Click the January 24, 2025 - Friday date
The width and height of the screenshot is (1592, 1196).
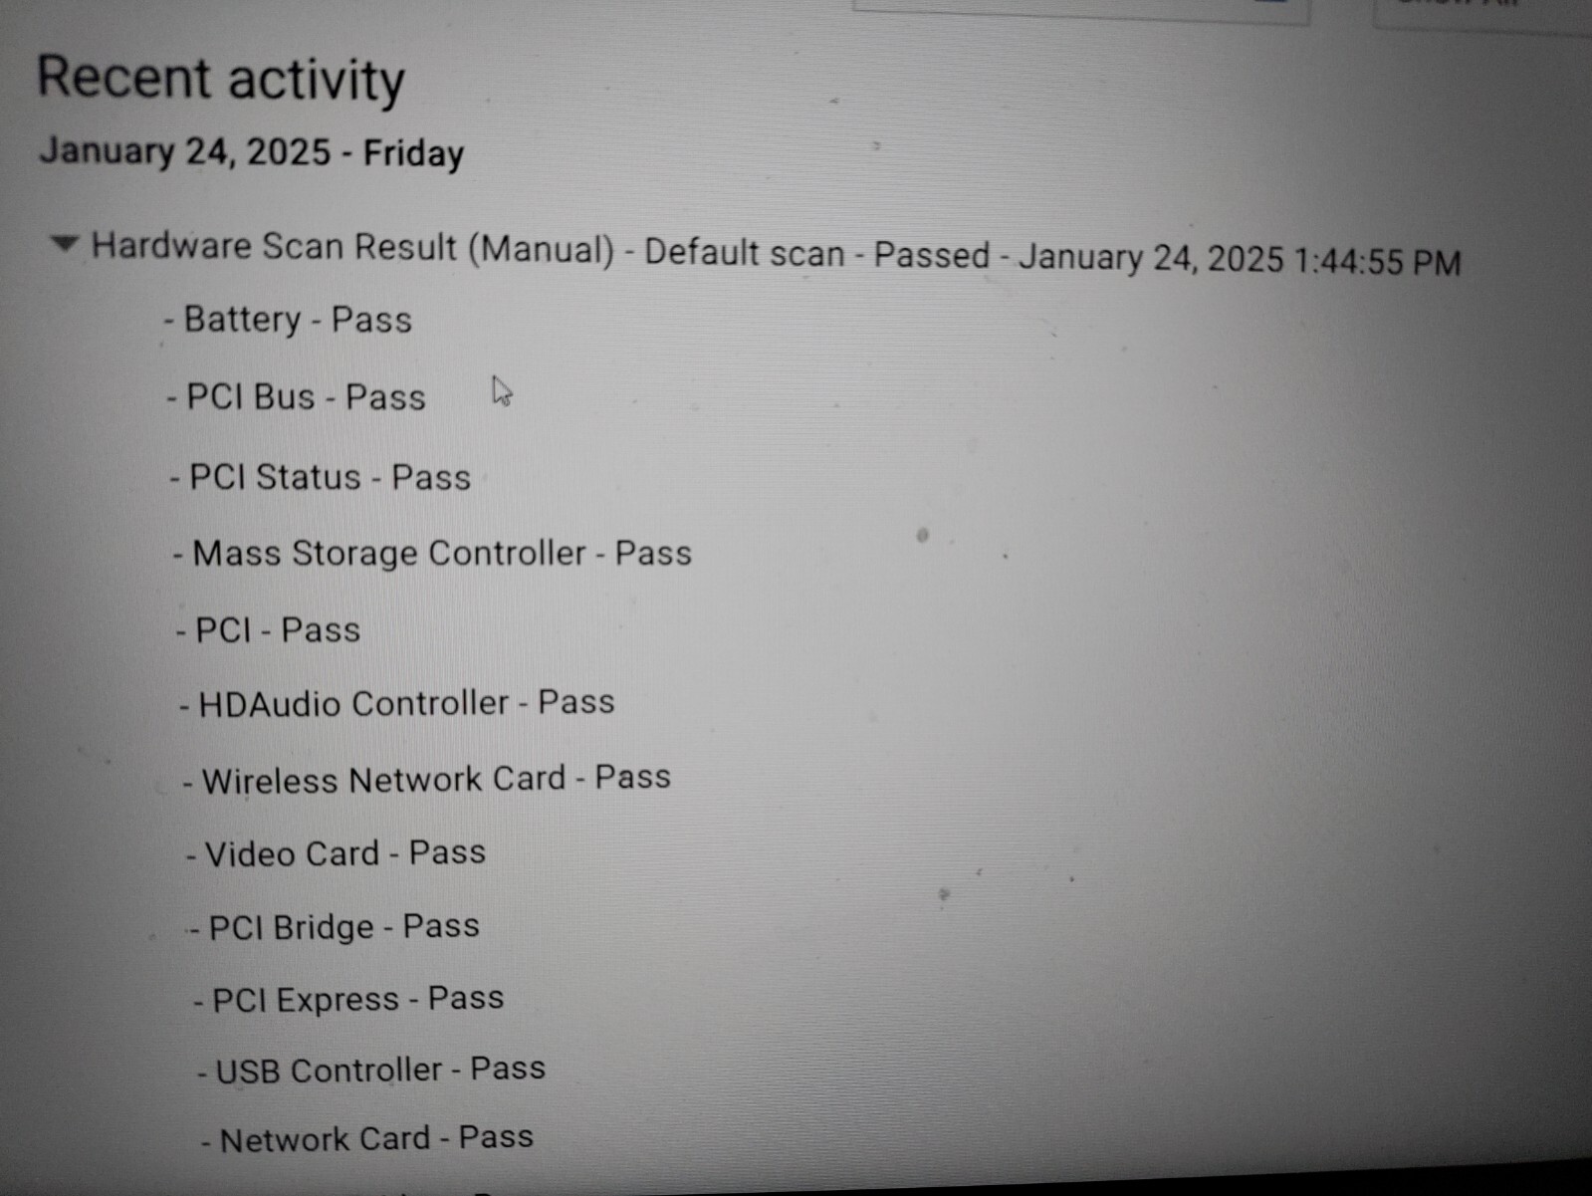[252, 152]
